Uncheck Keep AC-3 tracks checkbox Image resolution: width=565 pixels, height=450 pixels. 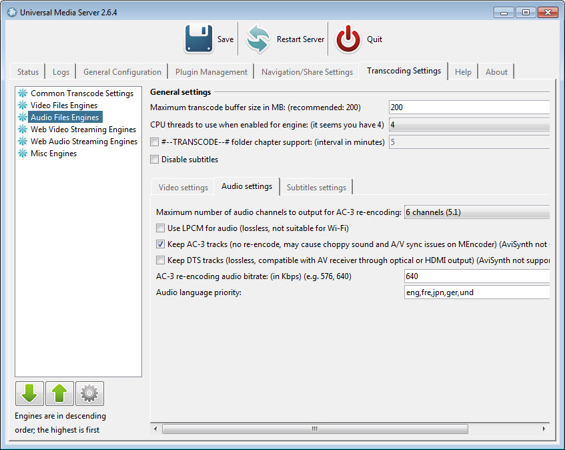pos(160,244)
